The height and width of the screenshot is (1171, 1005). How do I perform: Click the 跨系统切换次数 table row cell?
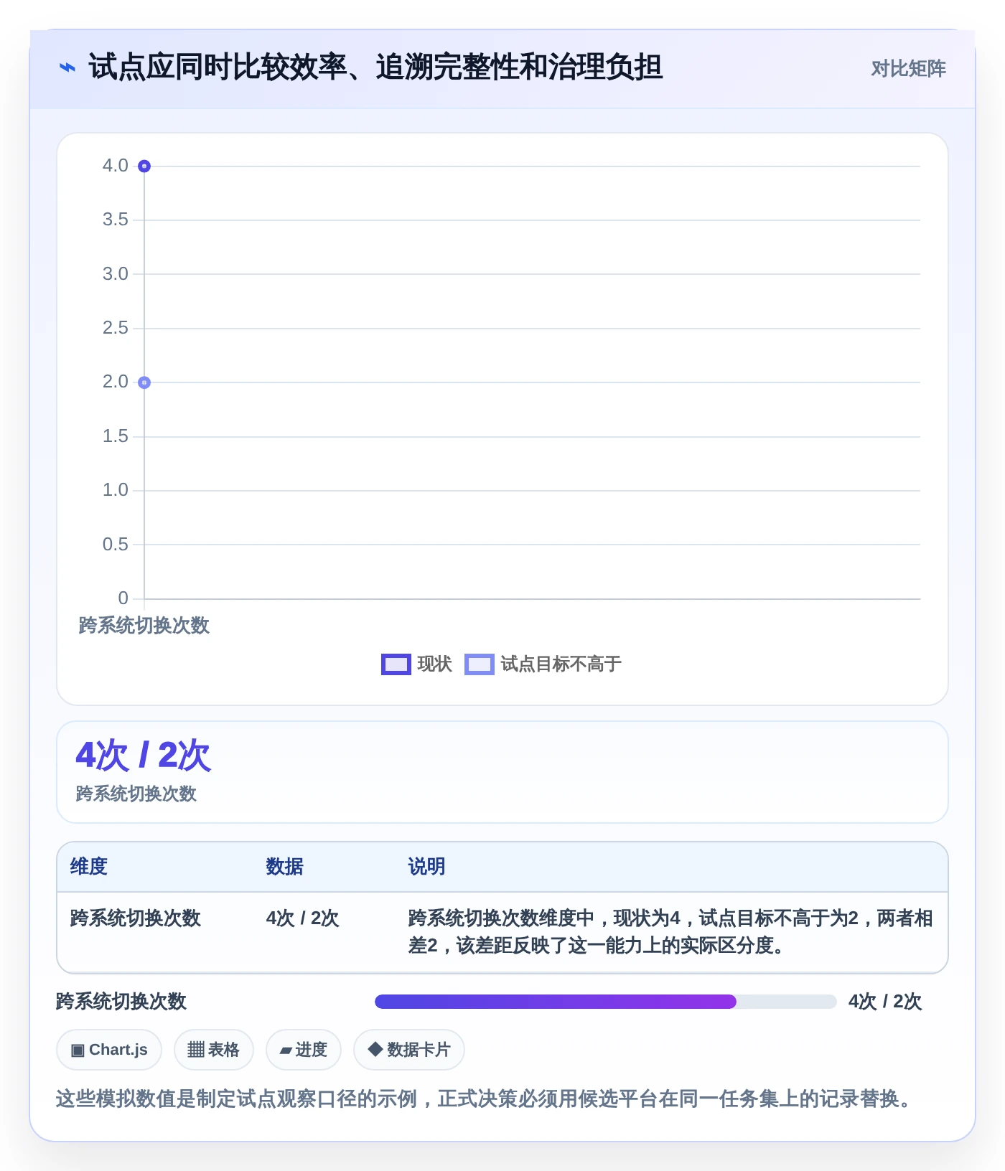pos(135,918)
